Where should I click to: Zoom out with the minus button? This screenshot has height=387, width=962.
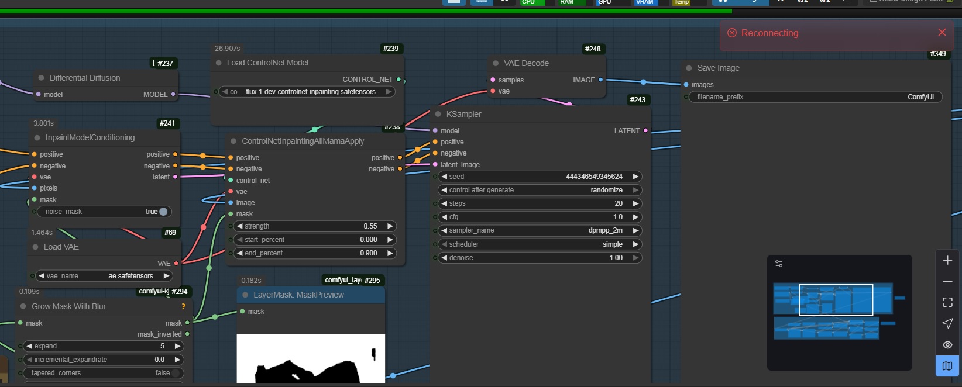tap(947, 281)
